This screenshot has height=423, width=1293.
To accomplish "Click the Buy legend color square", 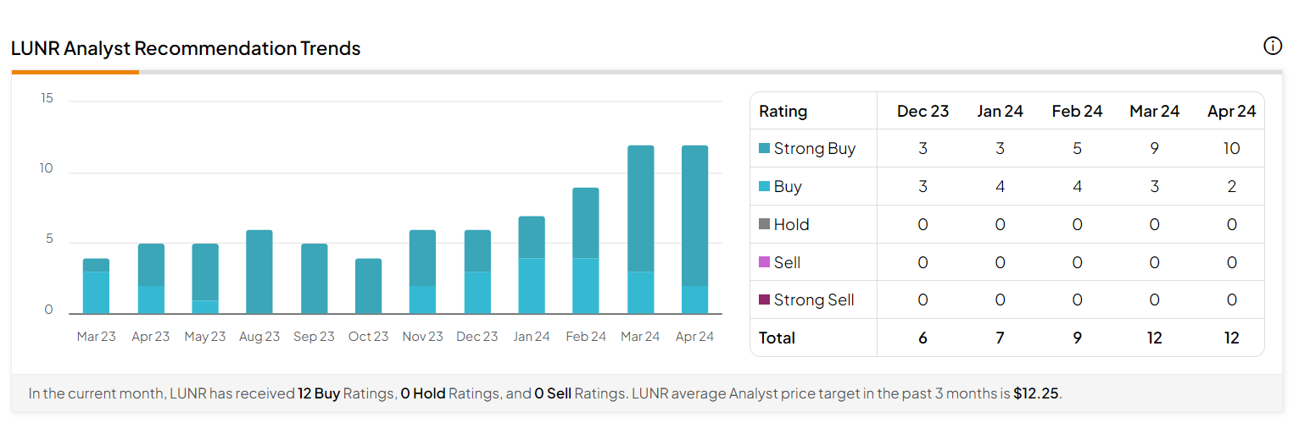I will [x=765, y=186].
